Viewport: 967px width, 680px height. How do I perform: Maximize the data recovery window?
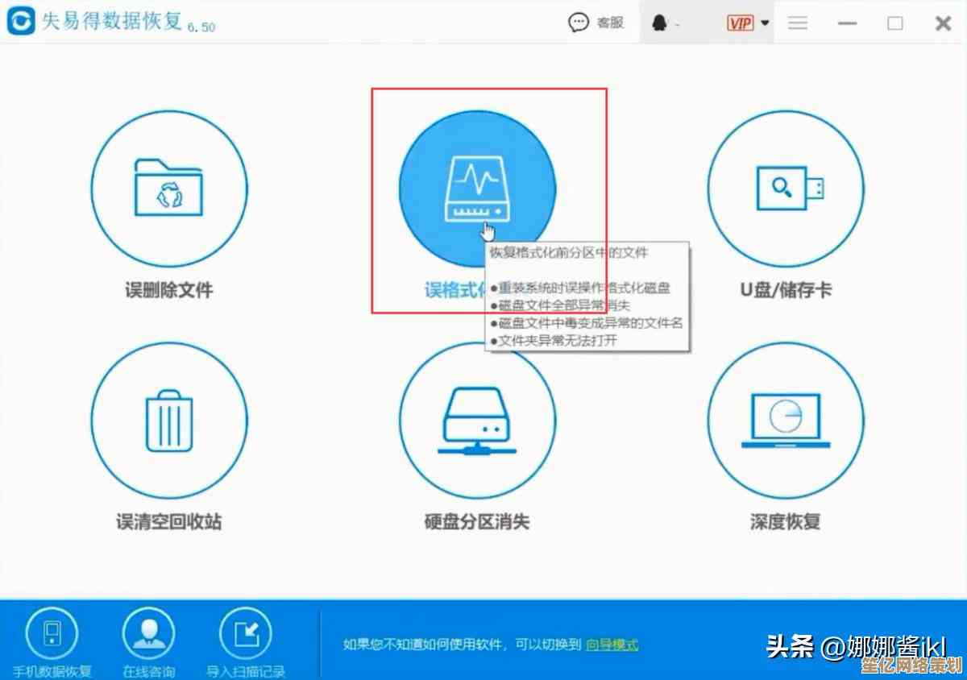click(x=895, y=23)
